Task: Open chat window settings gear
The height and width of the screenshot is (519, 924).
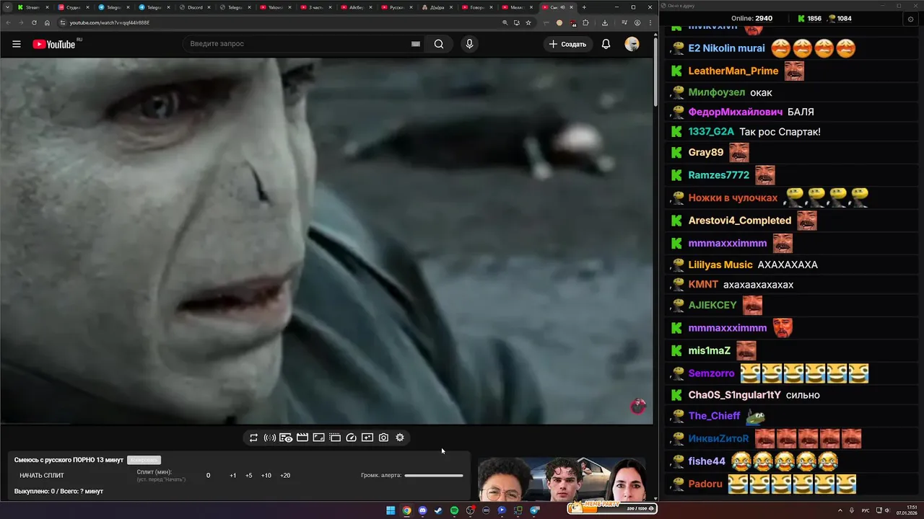Action: tap(910, 19)
